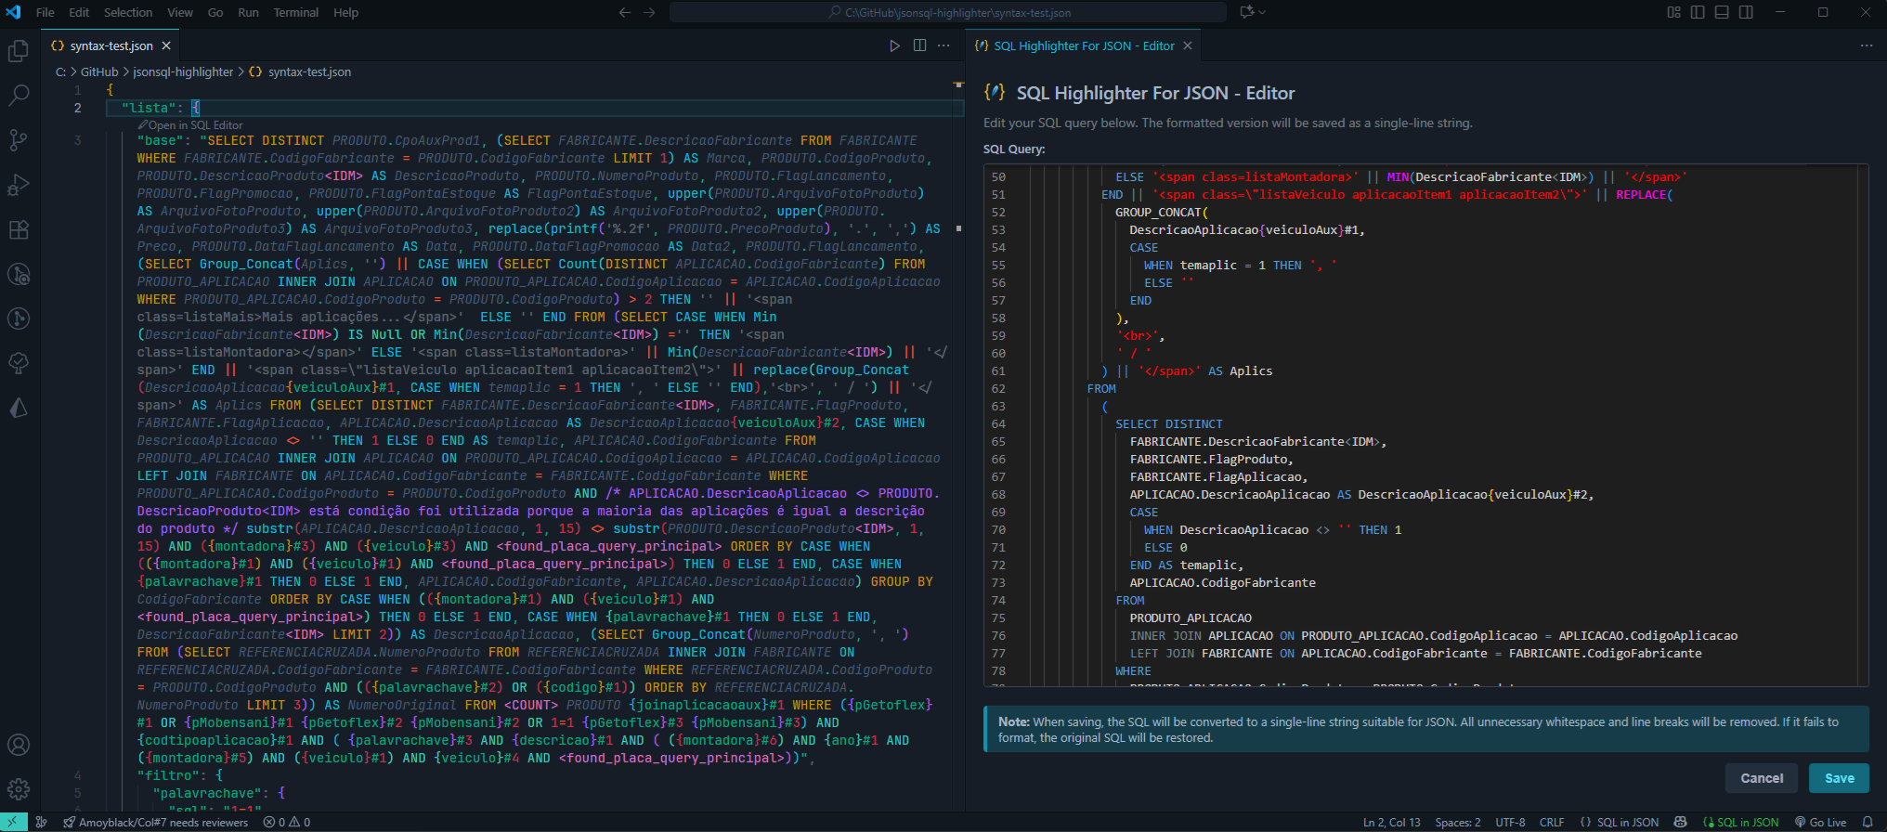
Task: Click the Save button
Action: [1839, 778]
